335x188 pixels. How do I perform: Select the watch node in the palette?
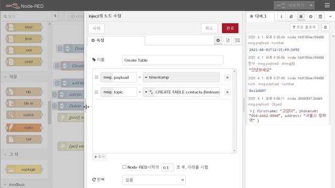tap(24, 115)
